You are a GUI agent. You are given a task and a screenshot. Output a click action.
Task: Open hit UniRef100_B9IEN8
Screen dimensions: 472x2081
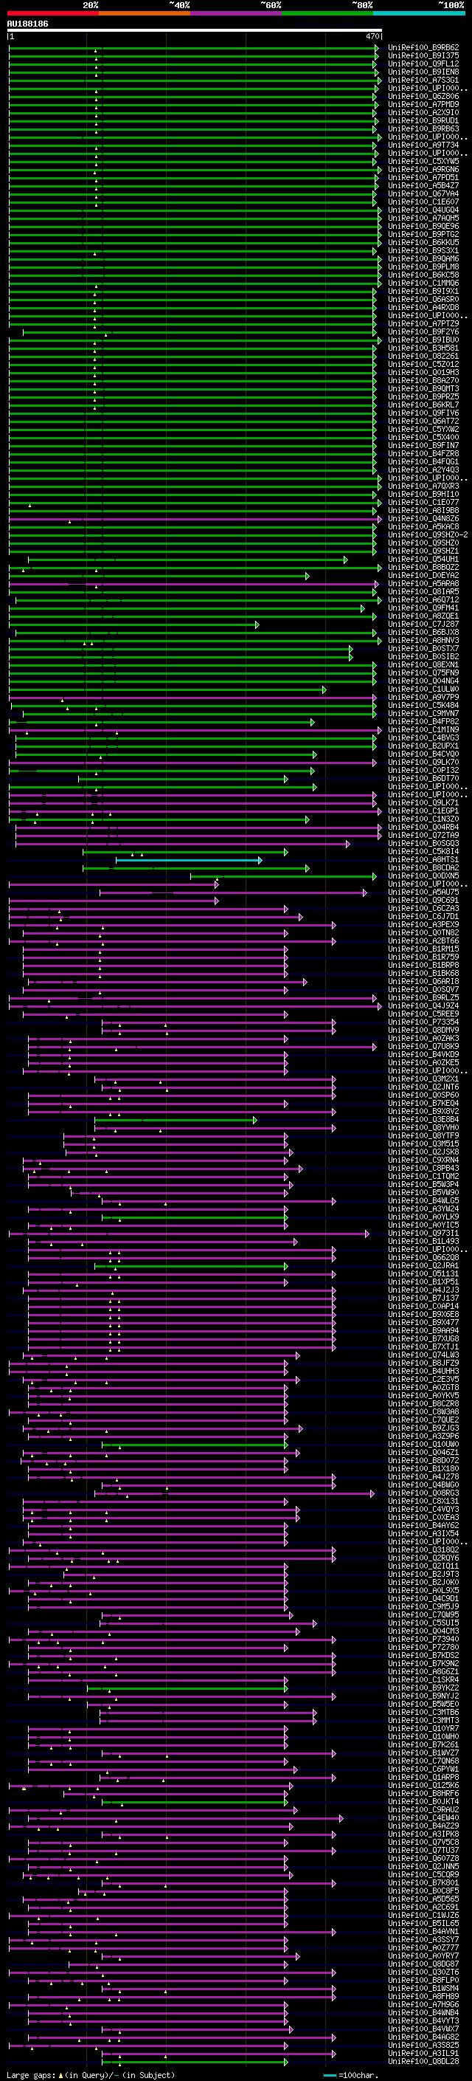pos(423,72)
